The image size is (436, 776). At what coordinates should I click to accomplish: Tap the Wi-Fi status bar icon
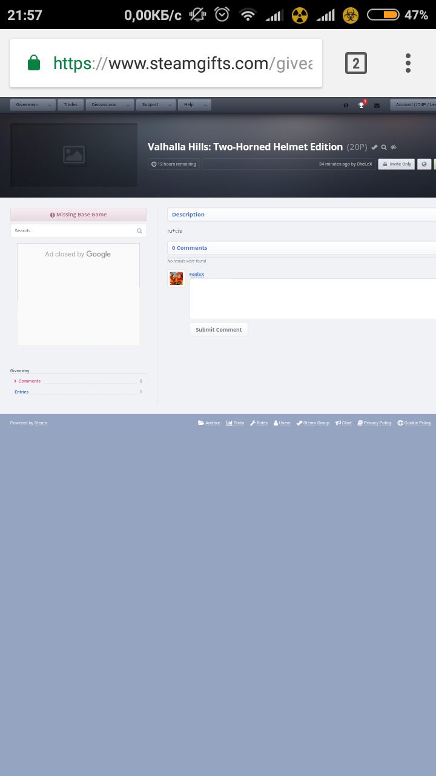pyautogui.click(x=248, y=15)
